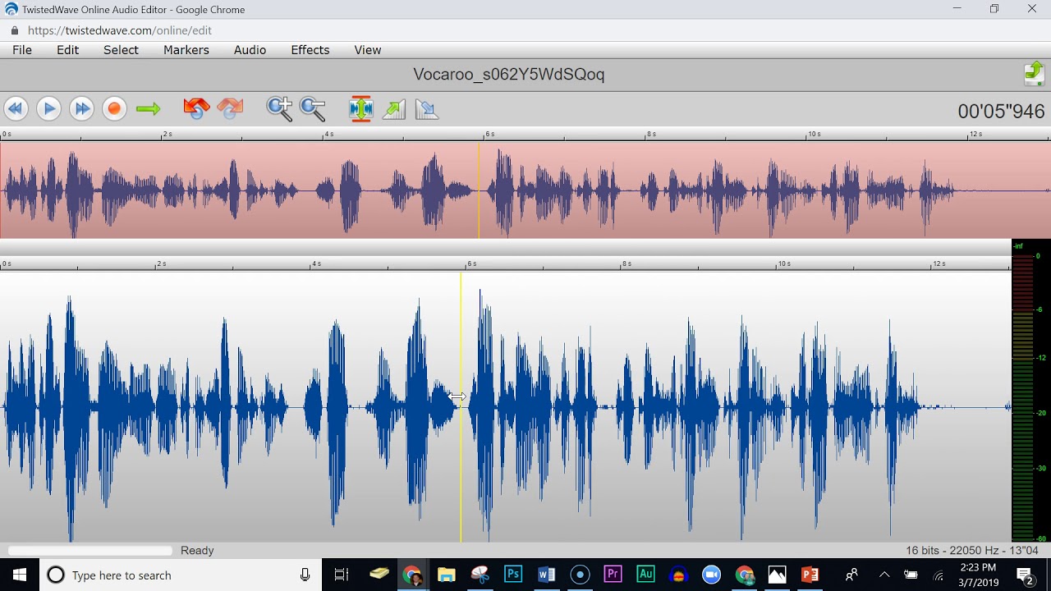Open the Select menu
The image size is (1051, 591).
pyautogui.click(x=121, y=50)
